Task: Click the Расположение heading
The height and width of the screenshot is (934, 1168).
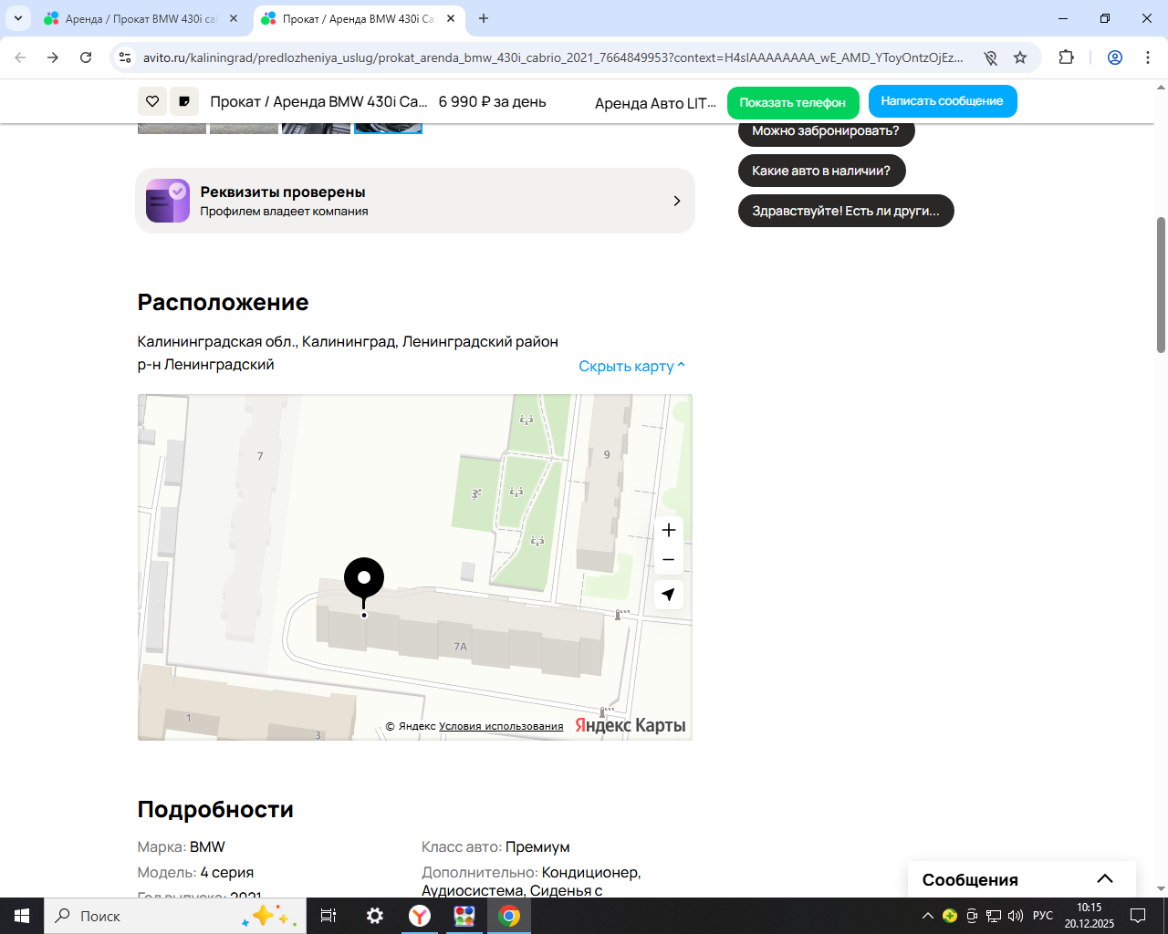Action: point(223,302)
